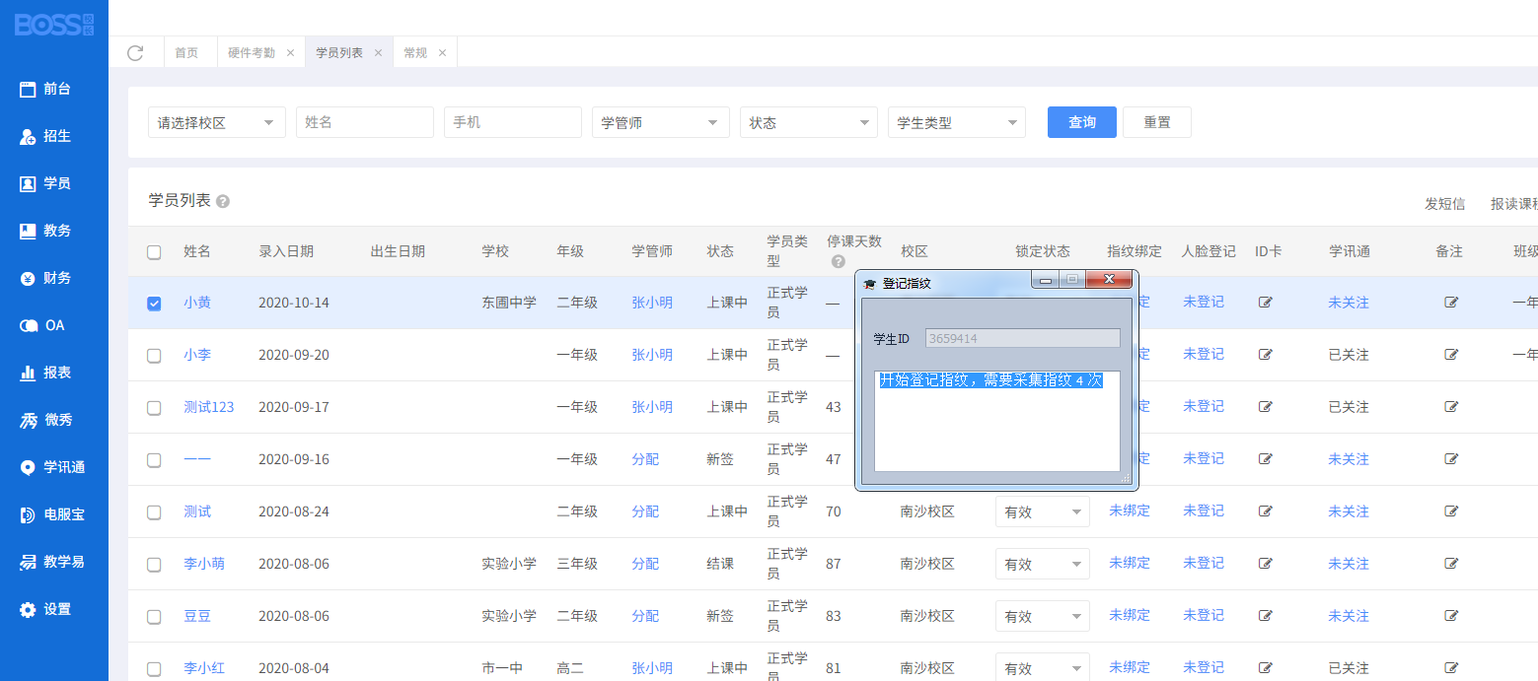Edit ID卡 for 测试123 row
This screenshot has height=681, width=1538.
coord(1266,407)
